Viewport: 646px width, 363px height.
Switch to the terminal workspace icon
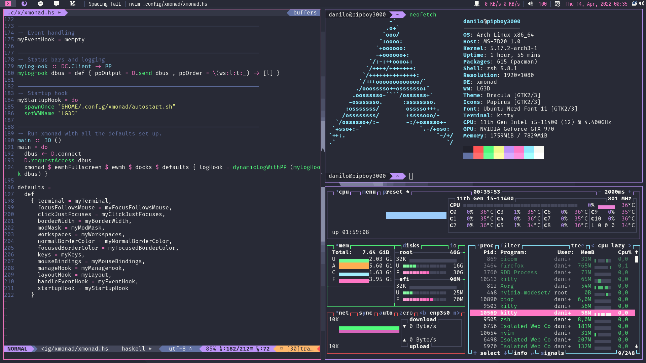tap(8, 4)
